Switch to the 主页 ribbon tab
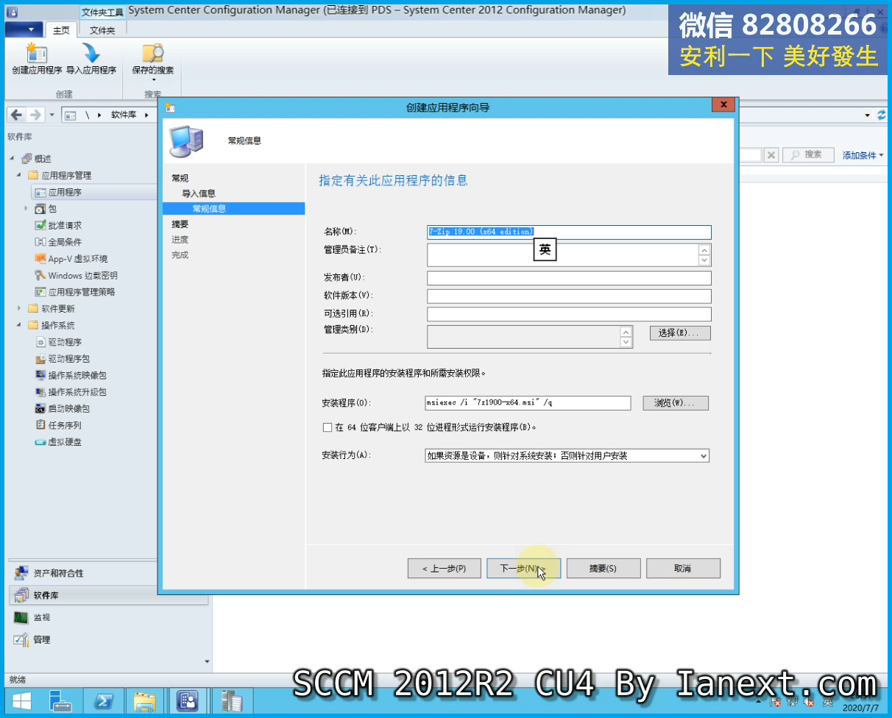The image size is (892, 718). (62, 30)
